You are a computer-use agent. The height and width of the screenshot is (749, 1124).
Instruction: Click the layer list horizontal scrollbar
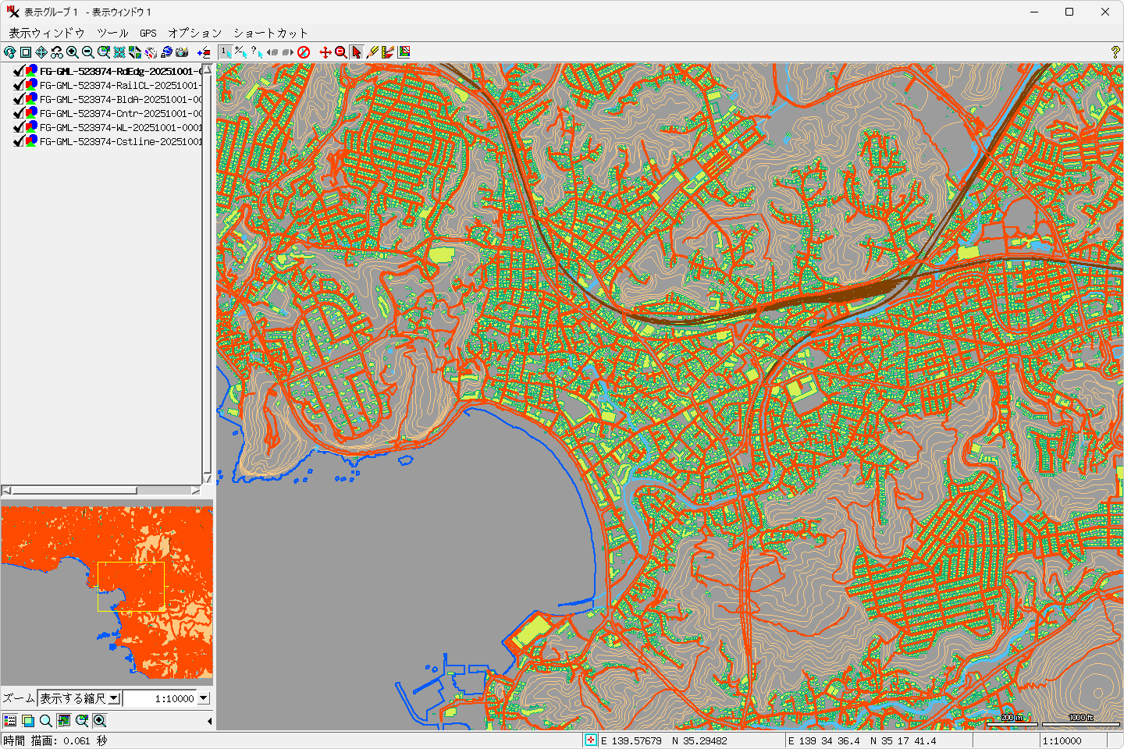(x=74, y=491)
